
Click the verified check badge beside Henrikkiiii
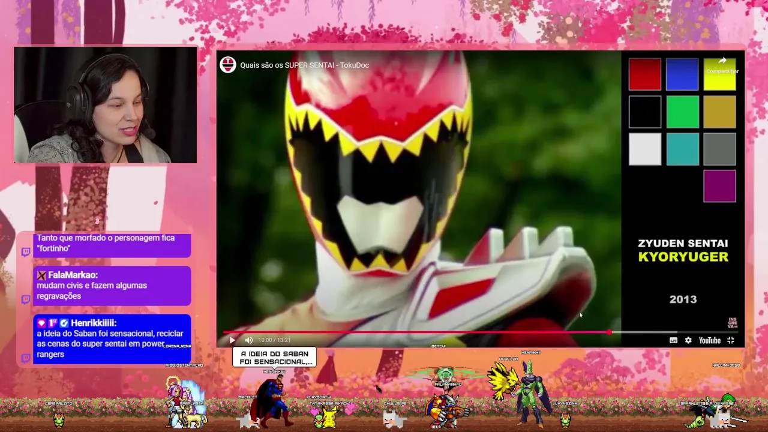tap(64, 323)
